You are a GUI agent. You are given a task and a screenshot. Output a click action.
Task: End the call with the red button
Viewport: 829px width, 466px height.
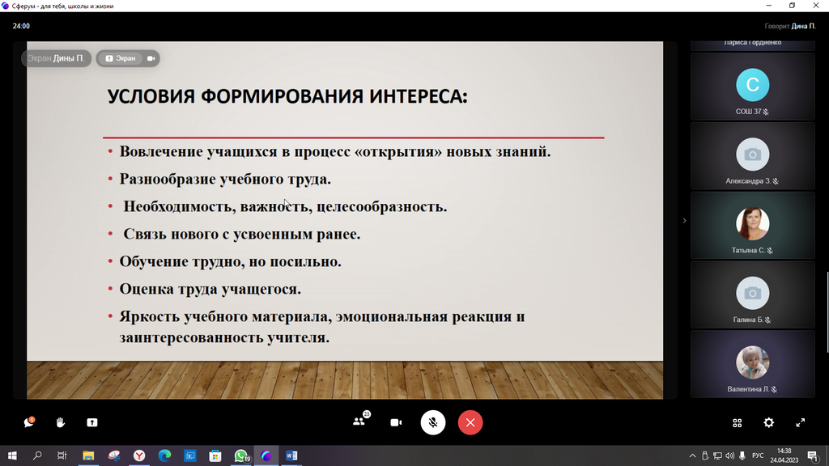tap(470, 422)
